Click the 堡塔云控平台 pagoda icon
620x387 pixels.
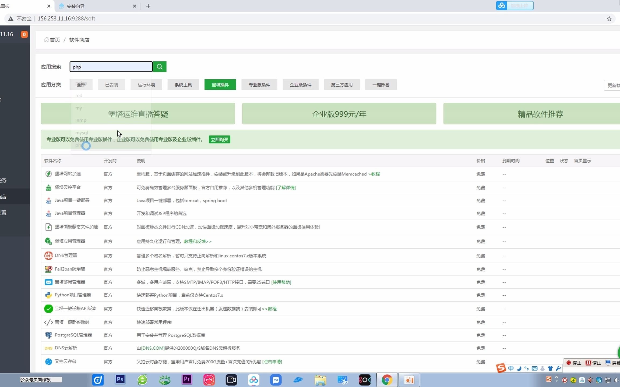click(x=48, y=188)
